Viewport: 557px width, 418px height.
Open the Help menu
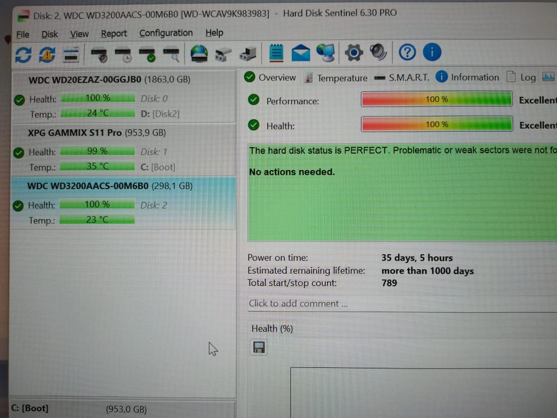click(x=214, y=33)
